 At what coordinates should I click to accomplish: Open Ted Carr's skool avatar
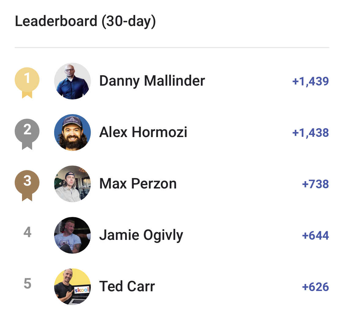click(x=72, y=286)
